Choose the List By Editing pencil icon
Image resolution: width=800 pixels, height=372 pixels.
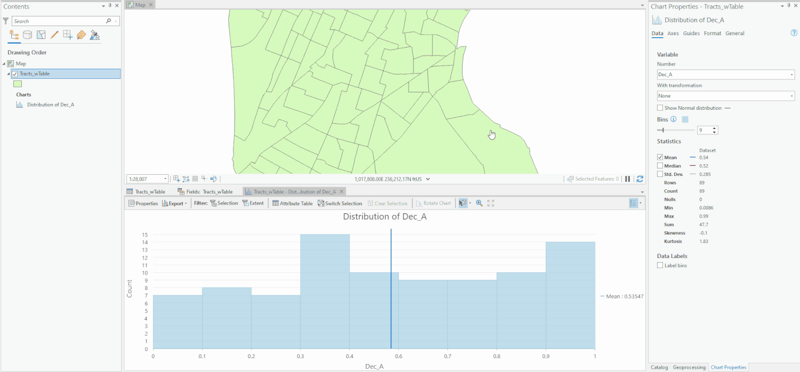coord(54,35)
